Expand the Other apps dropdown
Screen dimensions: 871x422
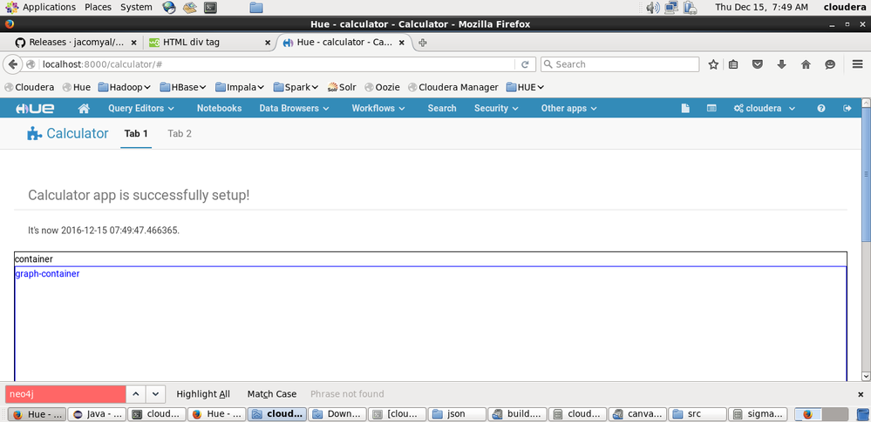[x=568, y=108]
